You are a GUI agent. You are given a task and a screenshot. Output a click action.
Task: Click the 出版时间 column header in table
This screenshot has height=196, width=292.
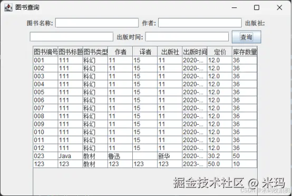[x=195, y=52]
